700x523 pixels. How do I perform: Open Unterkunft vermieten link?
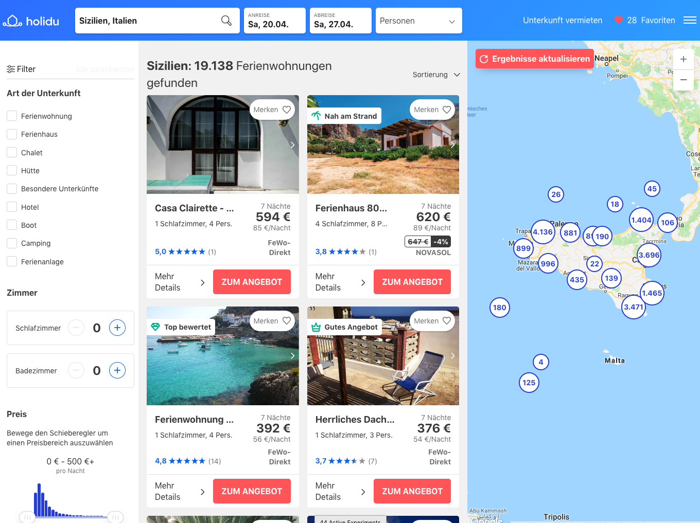click(562, 21)
